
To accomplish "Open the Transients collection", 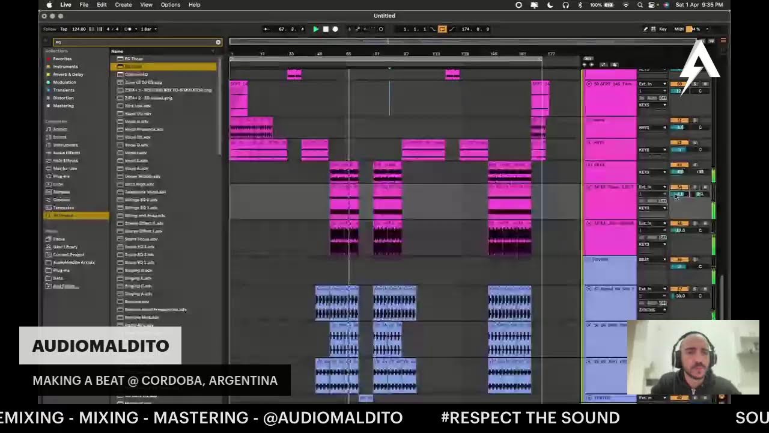I will pos(64,90).
